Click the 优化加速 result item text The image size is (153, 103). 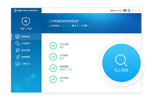[64, 44]
